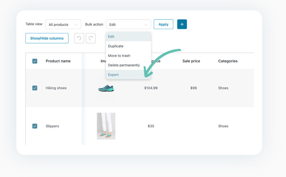Viewport: 286px width, 177px height.
Task: Click the Slippers product image
Action: click(x=106, y=126)
